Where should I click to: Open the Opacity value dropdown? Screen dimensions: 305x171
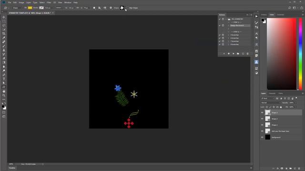coord(295,103)
